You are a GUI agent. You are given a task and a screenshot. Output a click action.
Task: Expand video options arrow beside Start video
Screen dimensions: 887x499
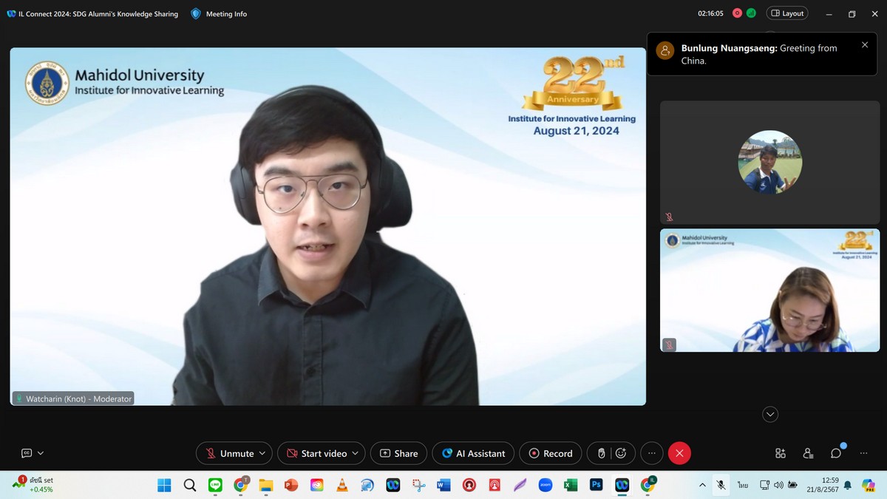[x=356, y=453]
